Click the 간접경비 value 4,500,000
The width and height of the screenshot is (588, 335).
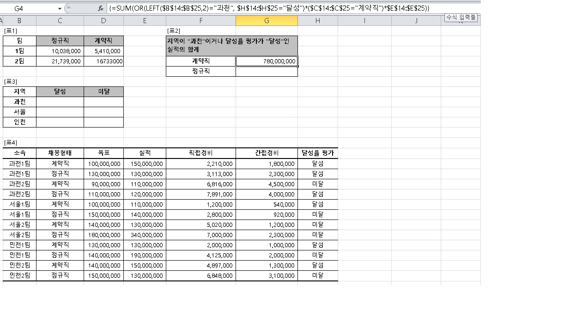(267, 184)
